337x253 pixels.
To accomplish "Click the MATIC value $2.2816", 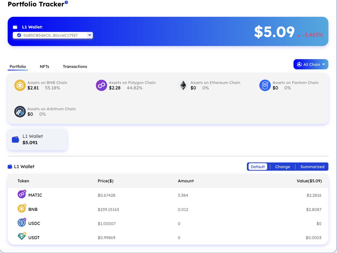I will [314, 195].
